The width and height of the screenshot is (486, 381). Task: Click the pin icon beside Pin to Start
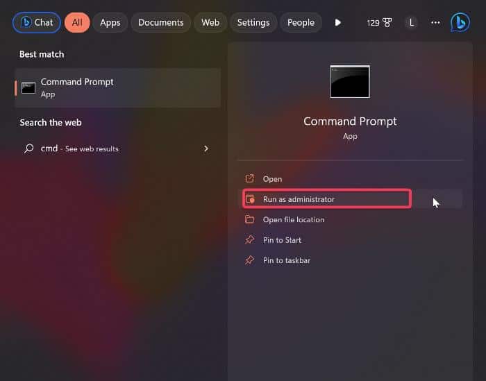pyautogui.click(x=249, y=239)
